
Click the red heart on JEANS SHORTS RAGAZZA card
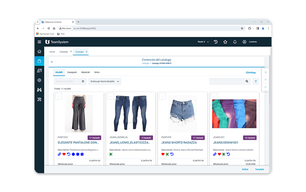tap(163, 154)
